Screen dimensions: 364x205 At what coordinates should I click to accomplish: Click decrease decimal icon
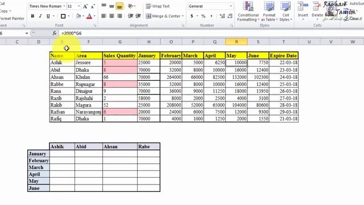point(230,16)
